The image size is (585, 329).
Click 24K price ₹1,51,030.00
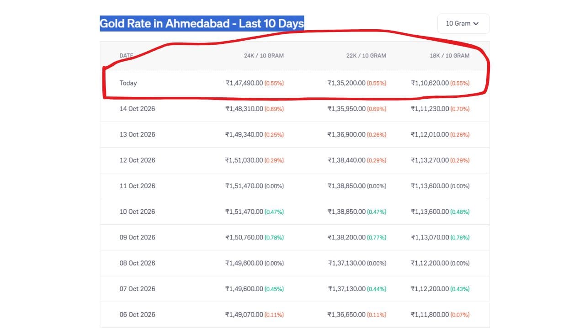click(244, 160)
